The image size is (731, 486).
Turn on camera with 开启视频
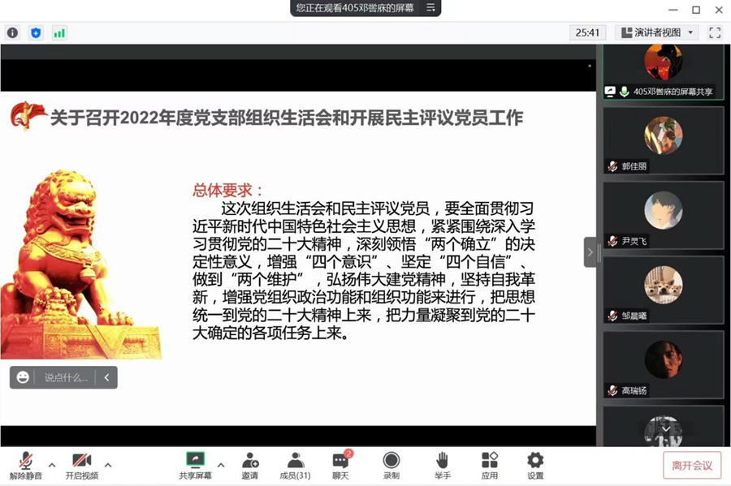coord(81,466)
